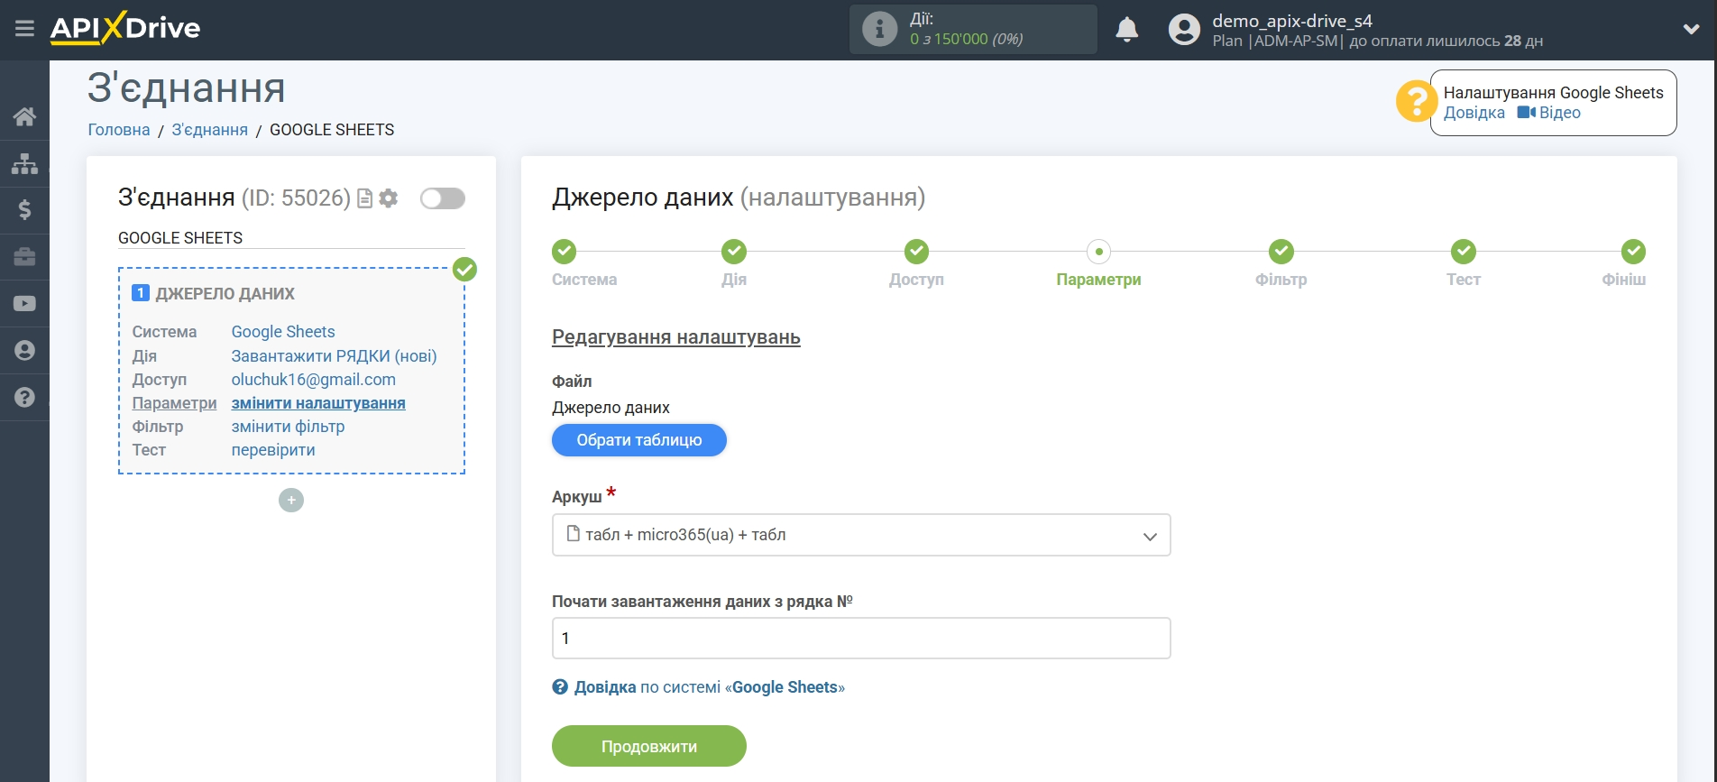Go to Головна breadcrumb
Screen dimensions: 1717x782
pos(119,130)
